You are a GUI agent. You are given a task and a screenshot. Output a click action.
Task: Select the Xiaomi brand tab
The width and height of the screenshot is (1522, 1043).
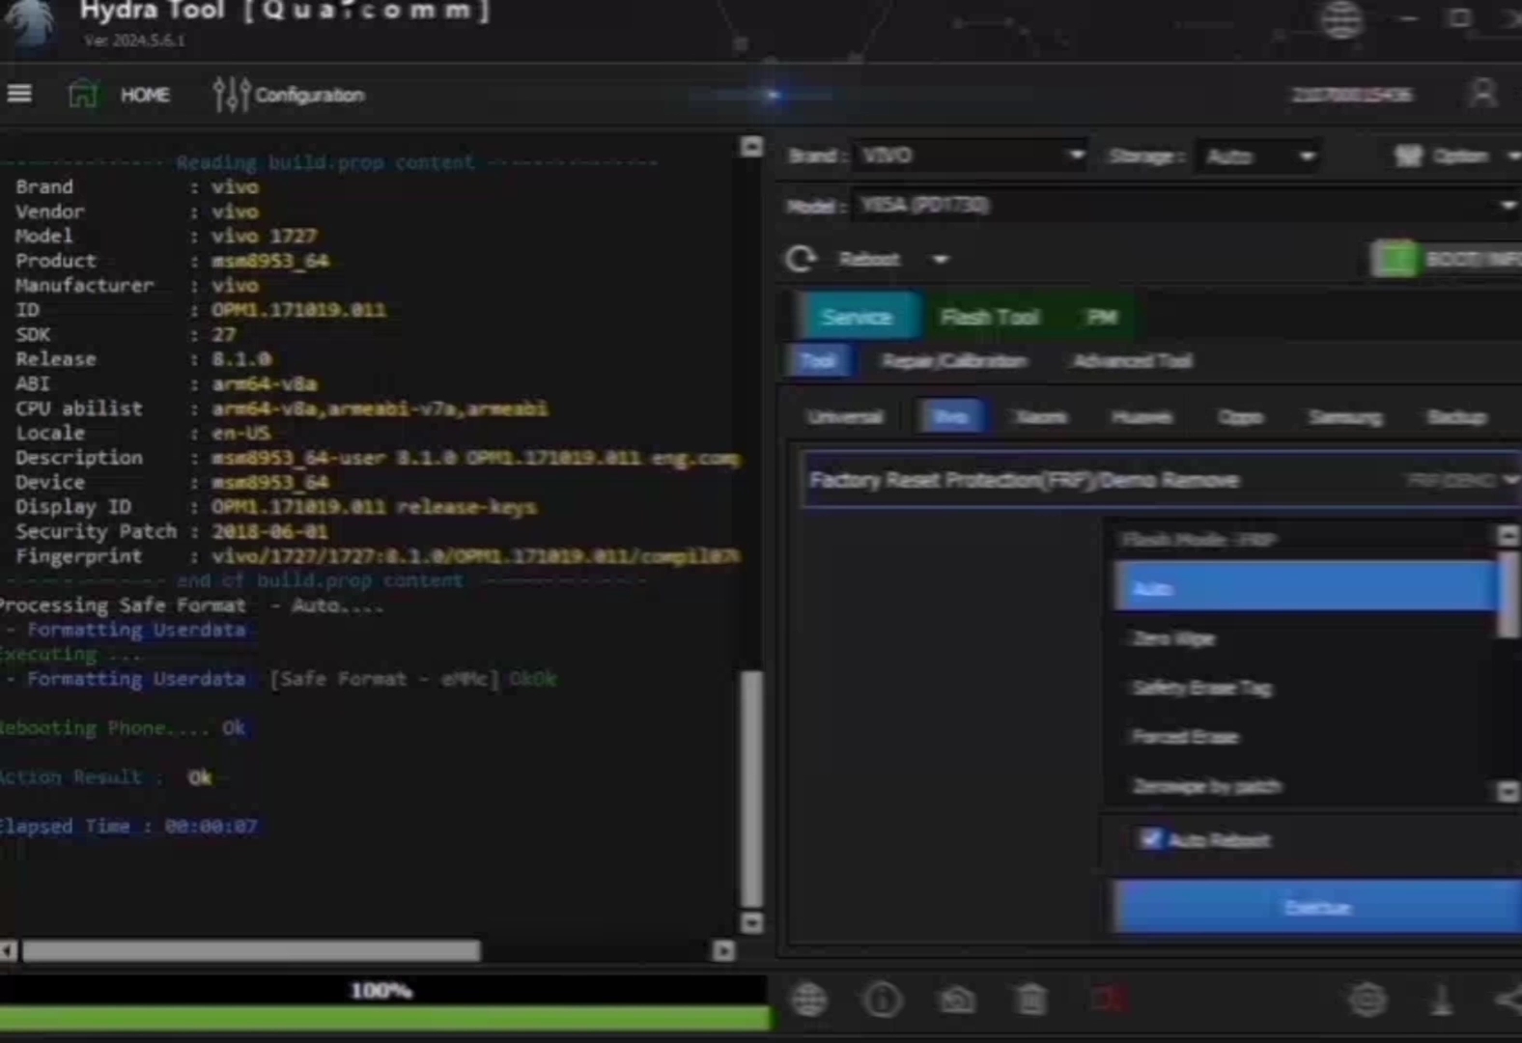click(x=1041, y=417)
